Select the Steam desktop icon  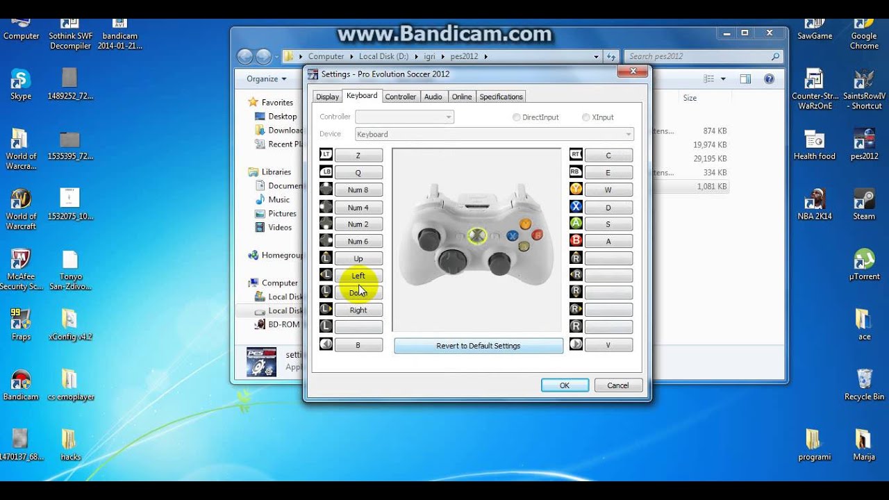click(864, 204)
